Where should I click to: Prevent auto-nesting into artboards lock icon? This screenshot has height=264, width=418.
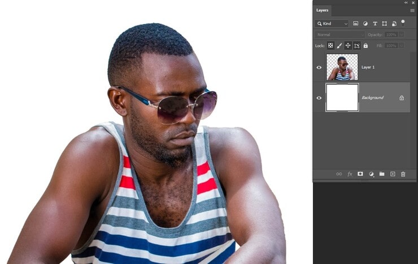356,46
